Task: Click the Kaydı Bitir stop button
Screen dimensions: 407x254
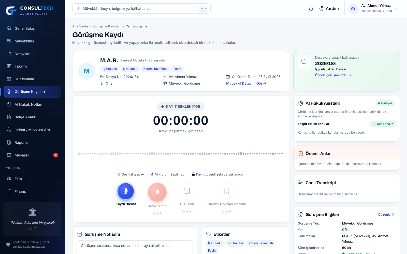Action: [157, 192]
